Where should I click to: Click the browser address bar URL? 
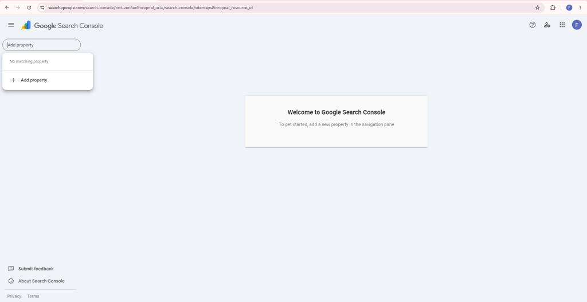click(151, 7)
